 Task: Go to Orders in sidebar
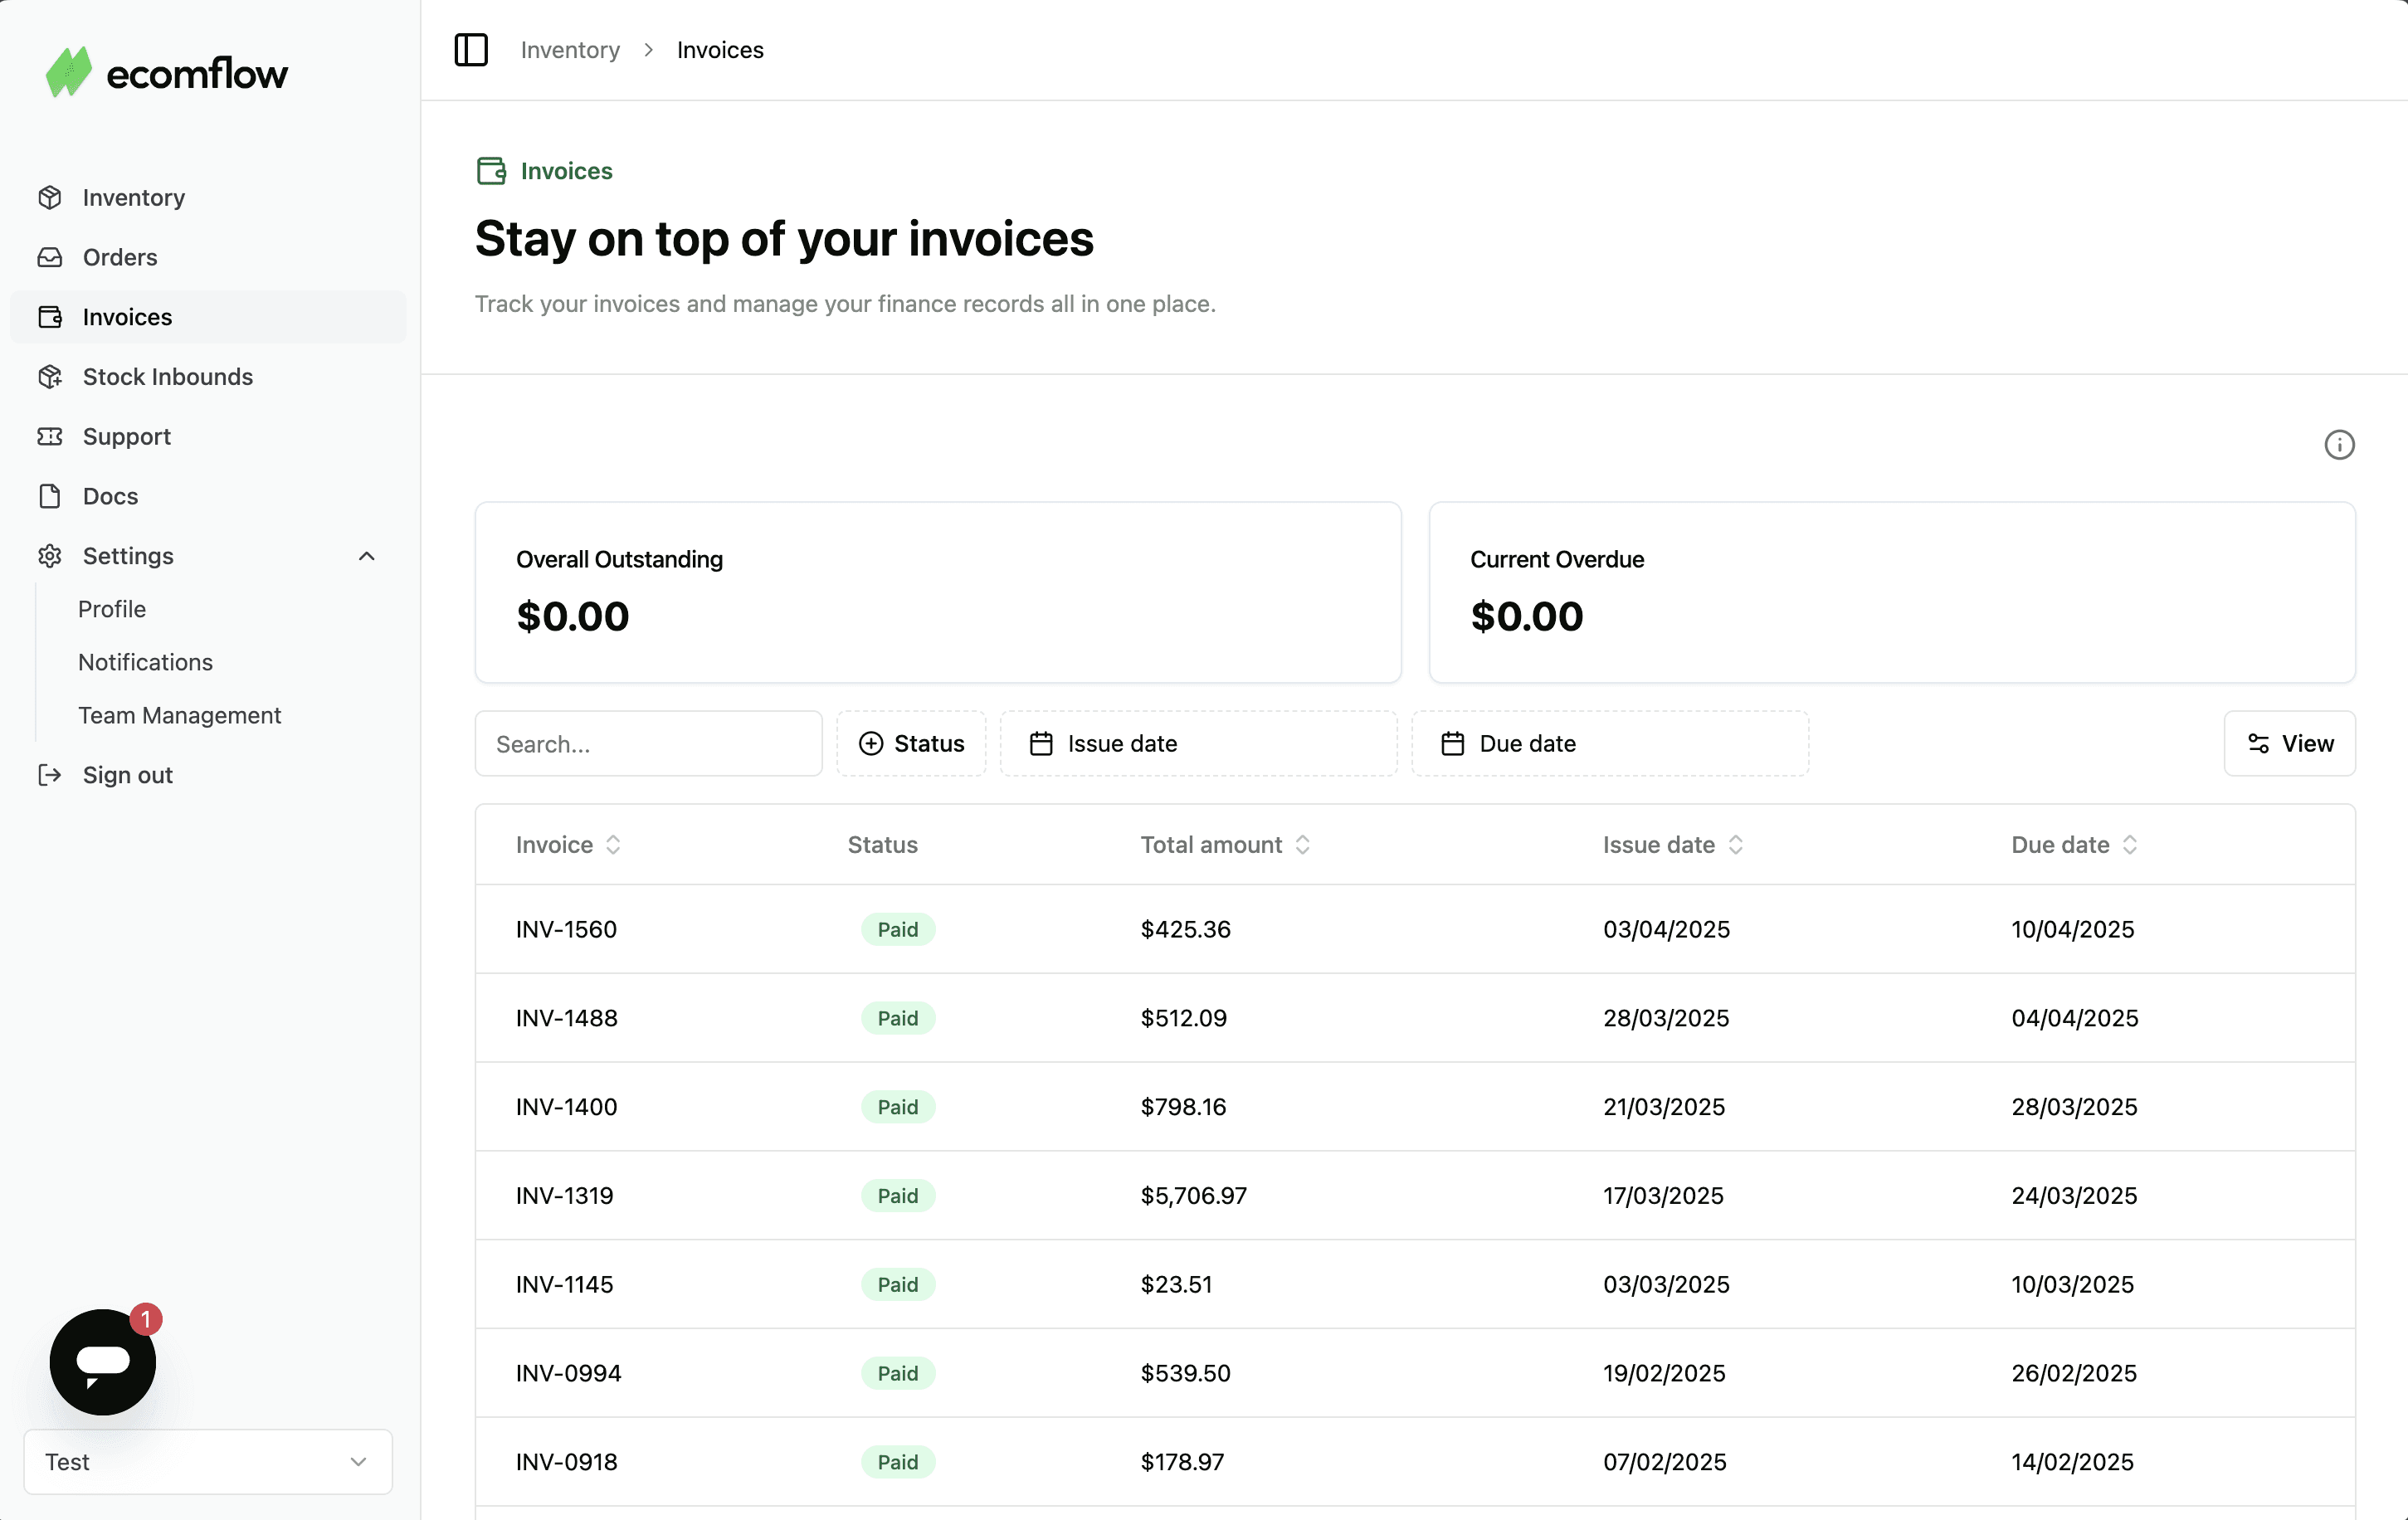120,257
